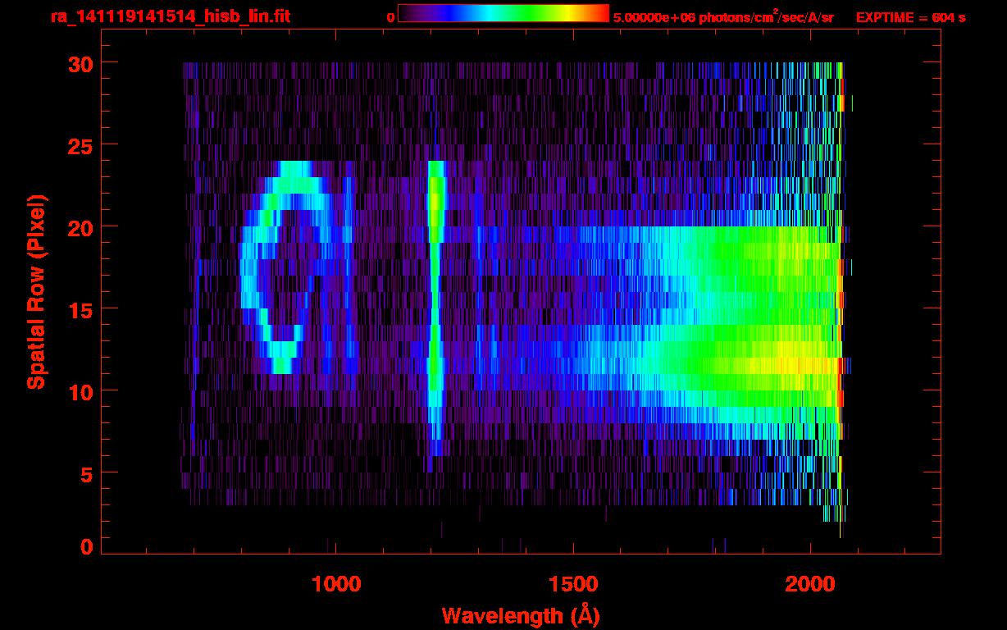1007x630 pixels.
Task: Click the EXPTIME = 604 s label
Action: coord(910,17)
